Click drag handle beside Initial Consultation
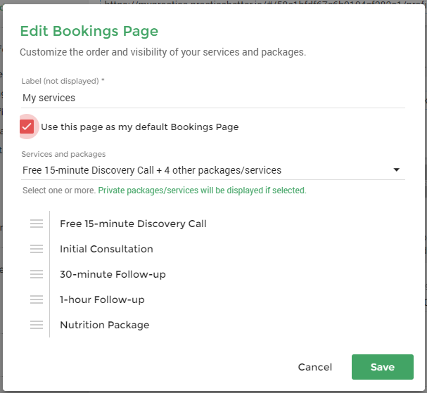The image size is (427, 393). [37, 249]
